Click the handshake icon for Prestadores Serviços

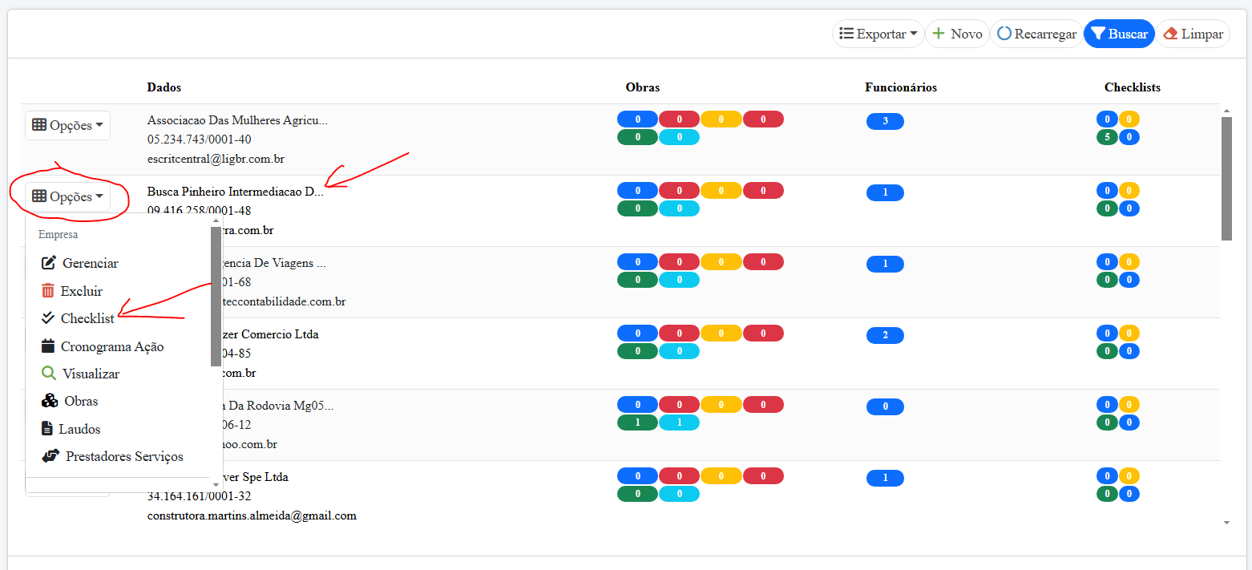[50, 456]
